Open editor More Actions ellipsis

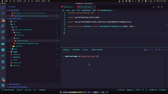coord(165,7)
